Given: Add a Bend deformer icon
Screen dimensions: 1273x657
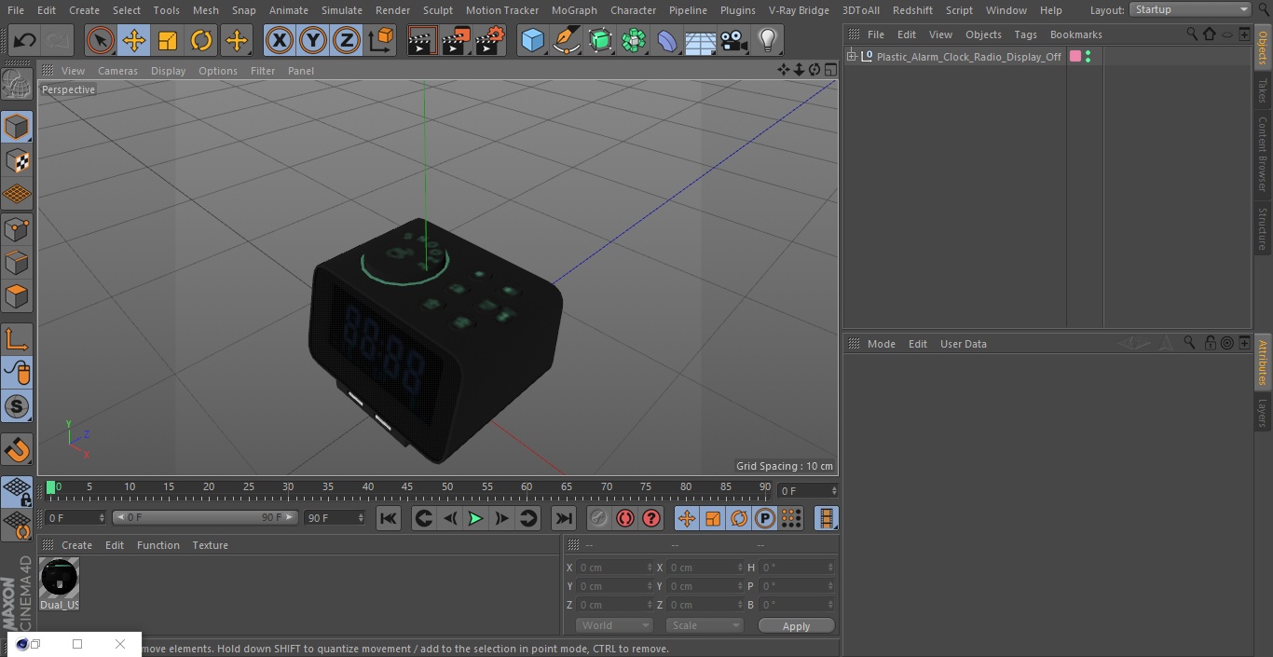Looking at the screenshot, I should 667,40.
